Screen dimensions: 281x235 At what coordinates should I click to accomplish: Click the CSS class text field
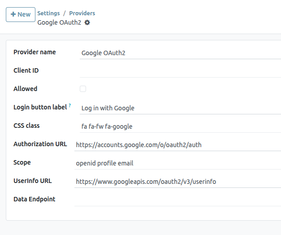coord(179,126)
